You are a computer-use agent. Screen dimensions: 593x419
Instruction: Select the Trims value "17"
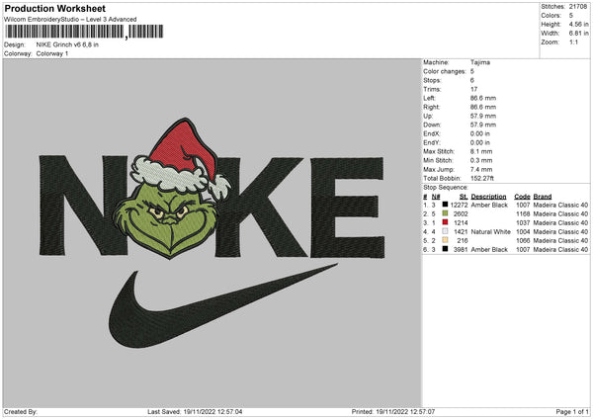tap(473, 89)
